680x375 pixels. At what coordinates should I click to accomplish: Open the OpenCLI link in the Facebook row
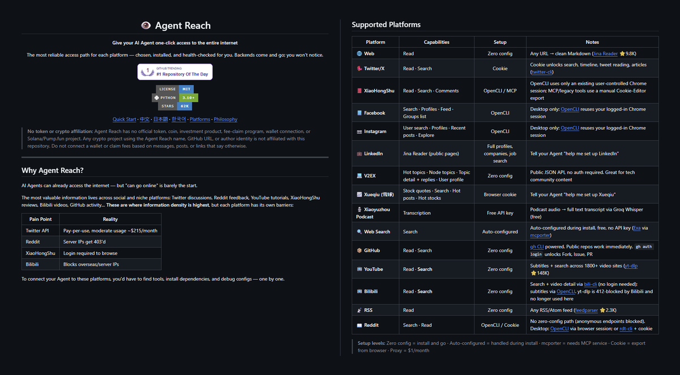click(x=571, y=109)
